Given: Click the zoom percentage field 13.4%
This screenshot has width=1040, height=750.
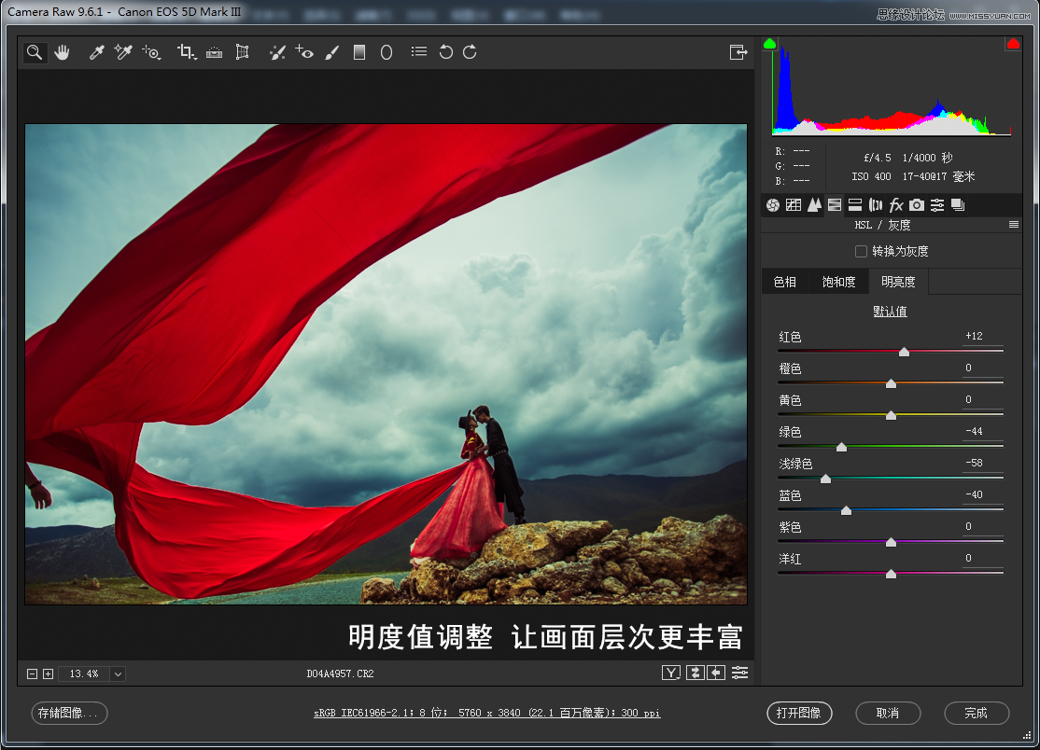Looking at the screenshot, I should tap(84, 674).
